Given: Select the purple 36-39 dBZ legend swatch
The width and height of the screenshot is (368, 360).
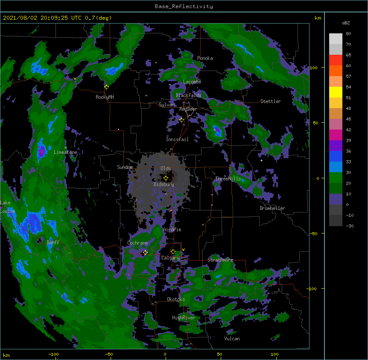Looking at the screenshot, I should point(336,145).
